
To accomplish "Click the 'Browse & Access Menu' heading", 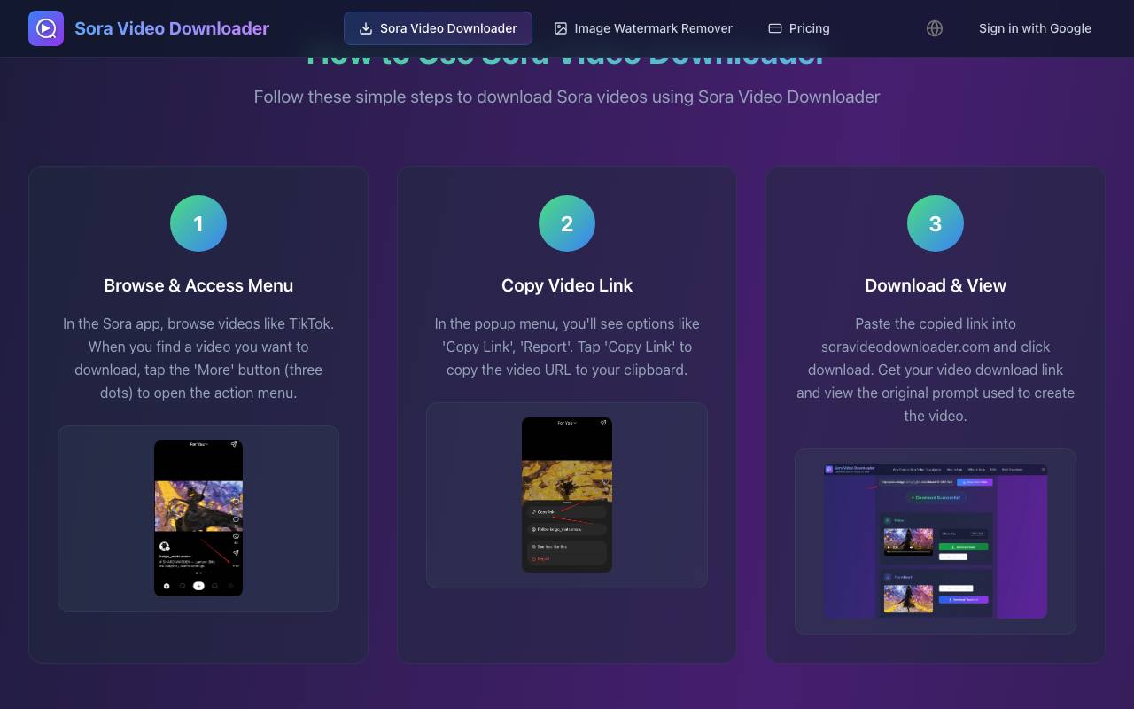I will point(198,285).
